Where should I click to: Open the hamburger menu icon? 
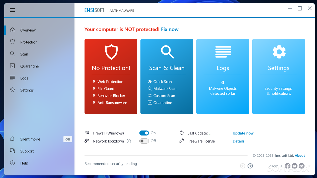pyautogui.click(x=13, y=10)
